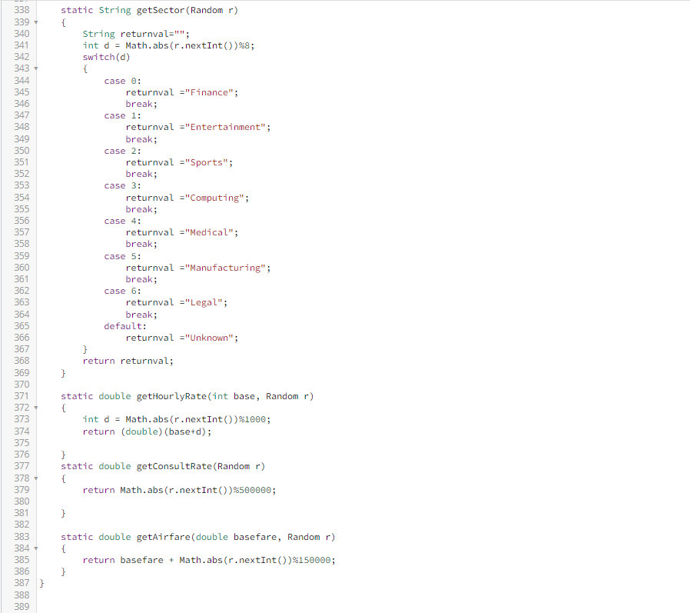Screen dimensions: 690x613
Task: Click line number 387 in the gutter
Action: (22, 583)
